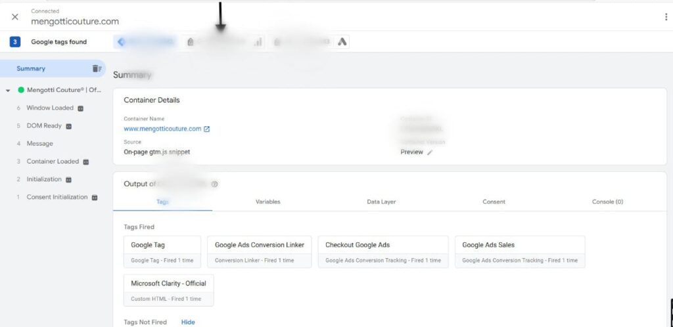Open the Google Ads Conversion Linker card
This screenshot has height=327, width=673.
pyautogui.click(x=259, y=251)
